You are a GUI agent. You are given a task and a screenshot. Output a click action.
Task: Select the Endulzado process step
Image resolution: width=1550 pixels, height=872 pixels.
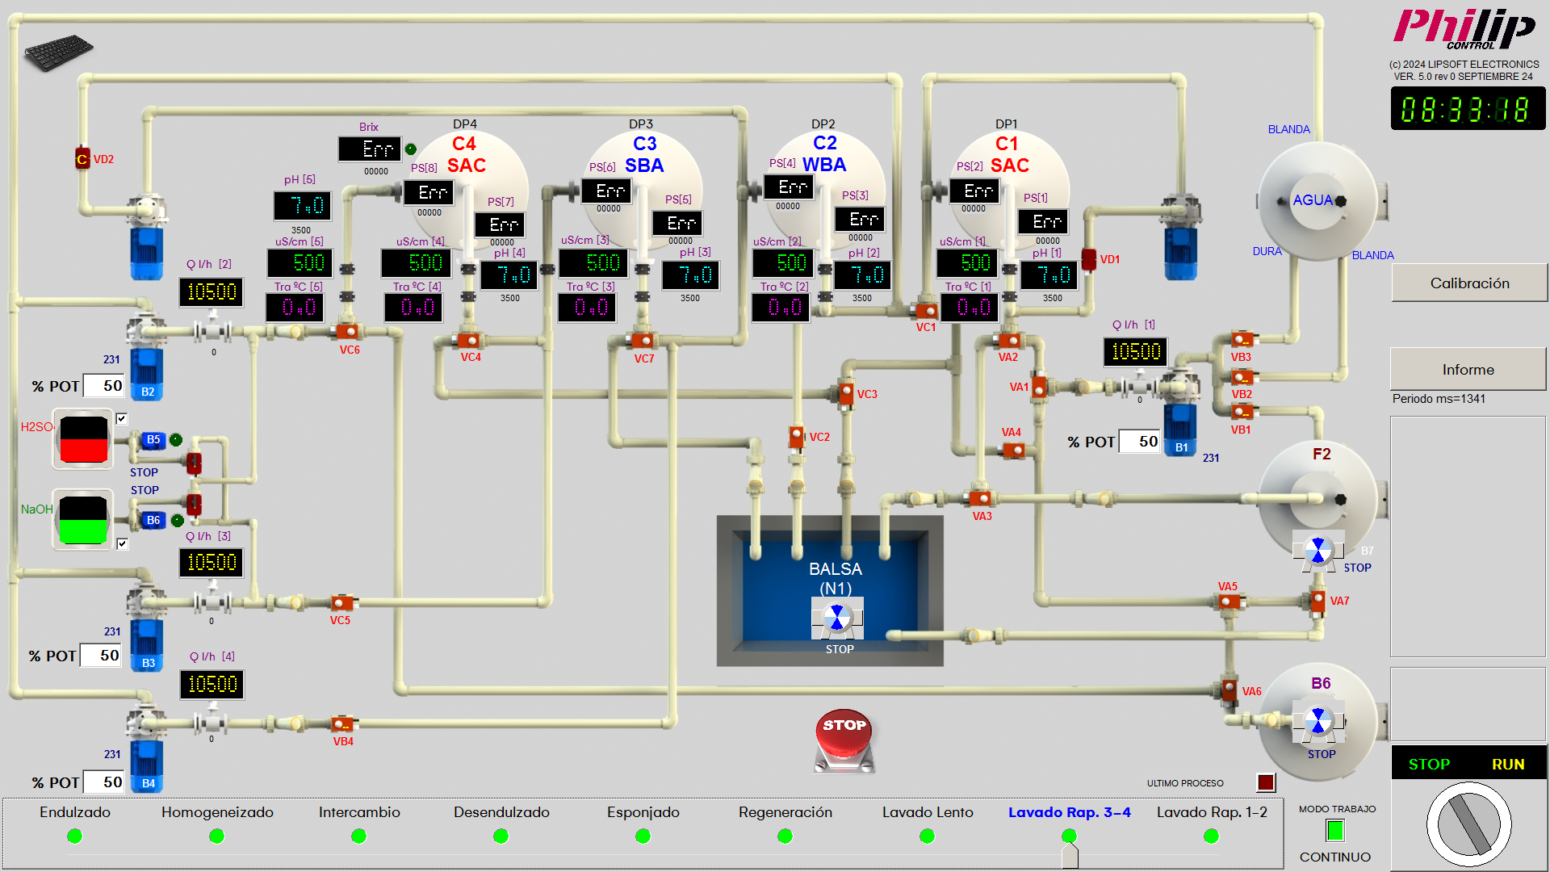click(74, 836)
